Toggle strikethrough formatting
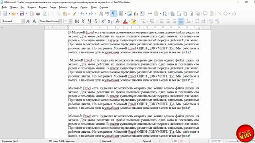 [96, 21]
